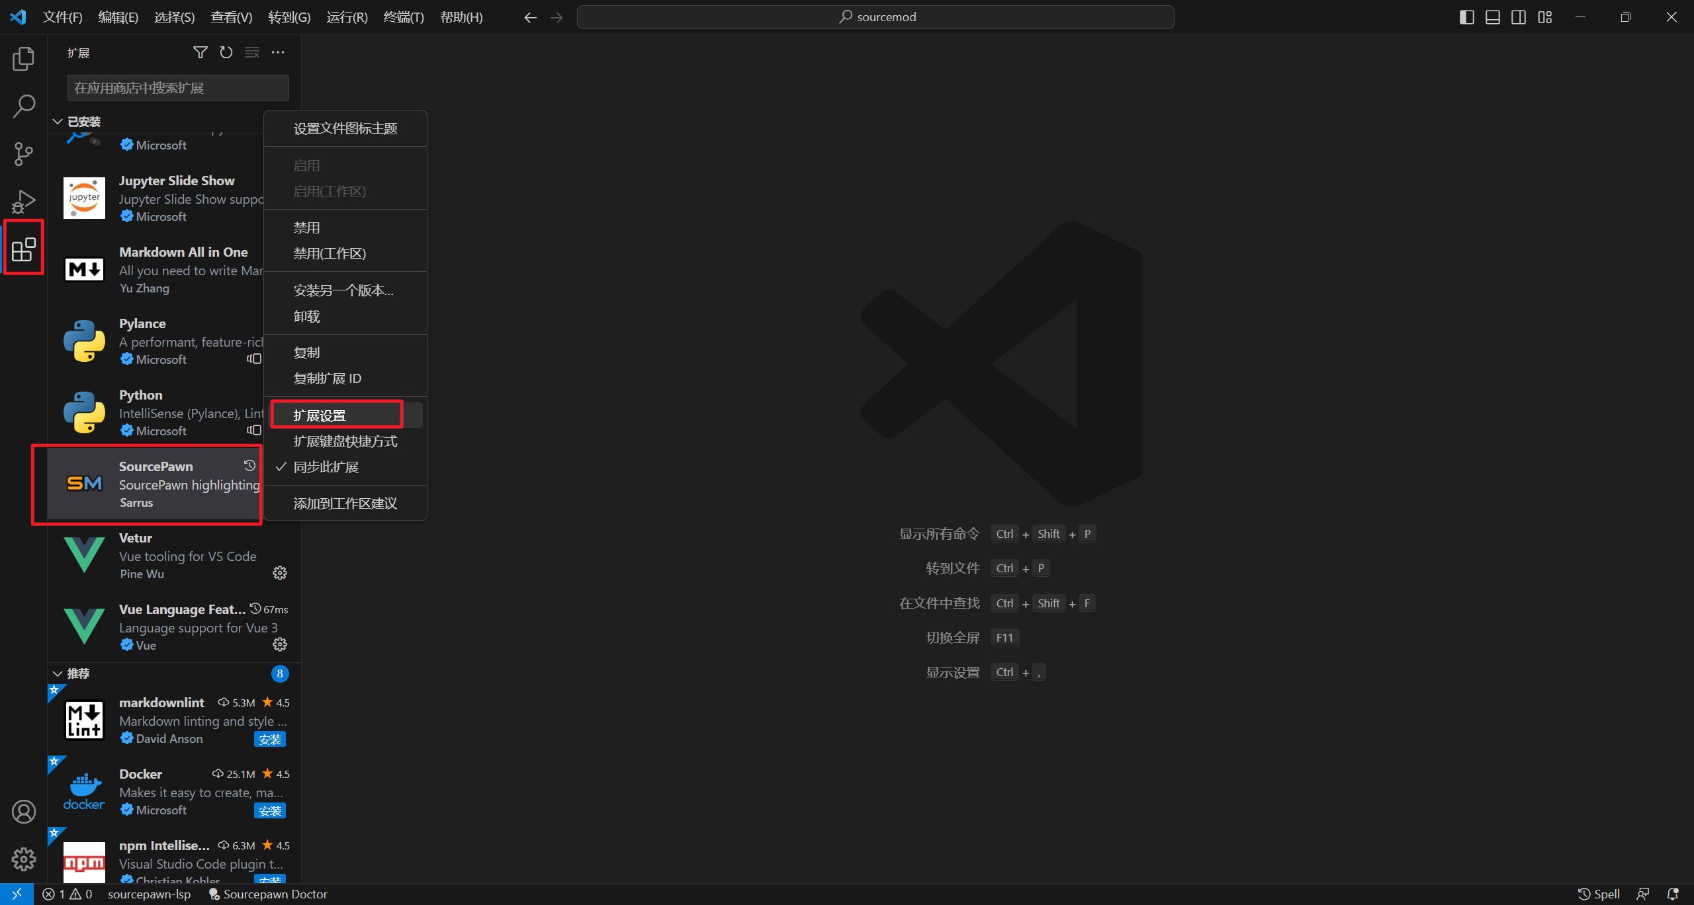This screenshot has width=1694, height=905.
Task: Toggle the bottom panel layout icon
Action: point(1493,17)
